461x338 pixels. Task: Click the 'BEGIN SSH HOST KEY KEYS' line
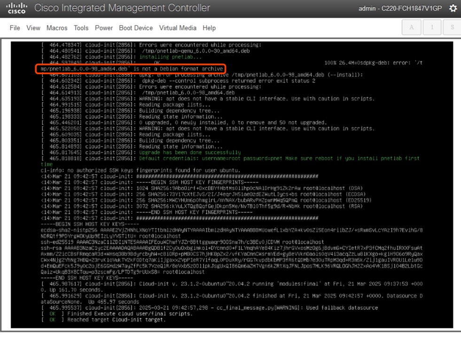click(x=75, y=224)
